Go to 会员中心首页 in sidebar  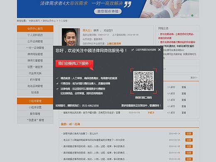click(35, 29)
